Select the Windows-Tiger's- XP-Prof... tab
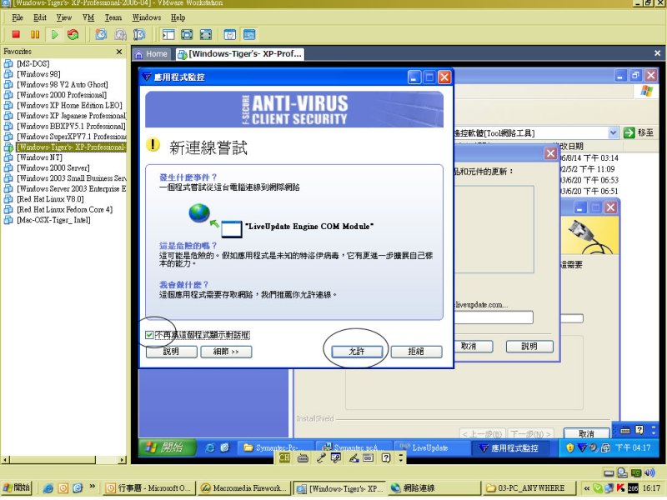This screenshot has width=667, height=500. pos(239,54)
